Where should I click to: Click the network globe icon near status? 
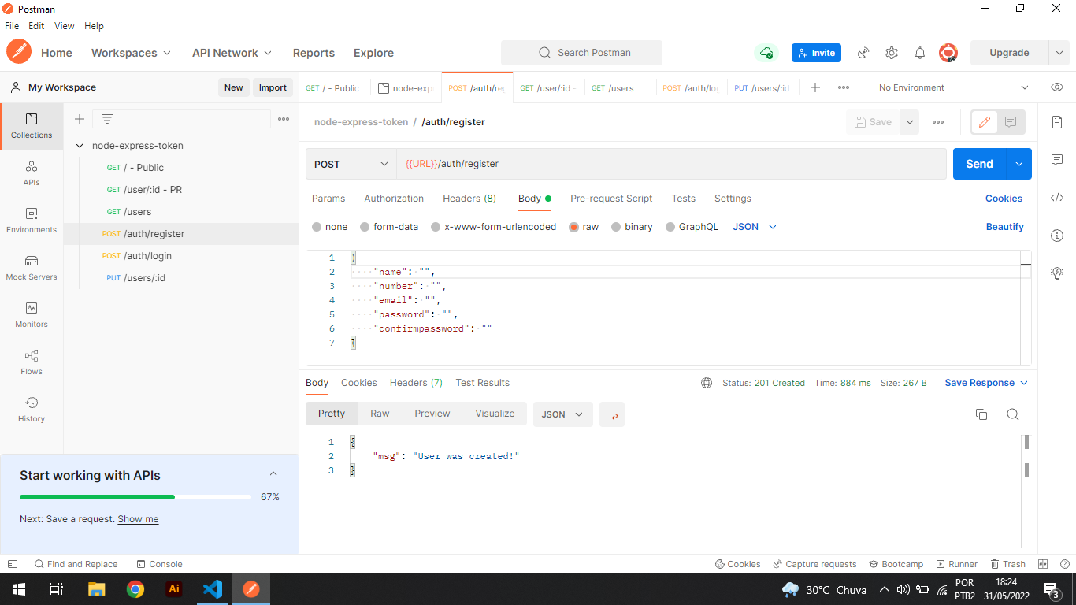pos(707,383)
